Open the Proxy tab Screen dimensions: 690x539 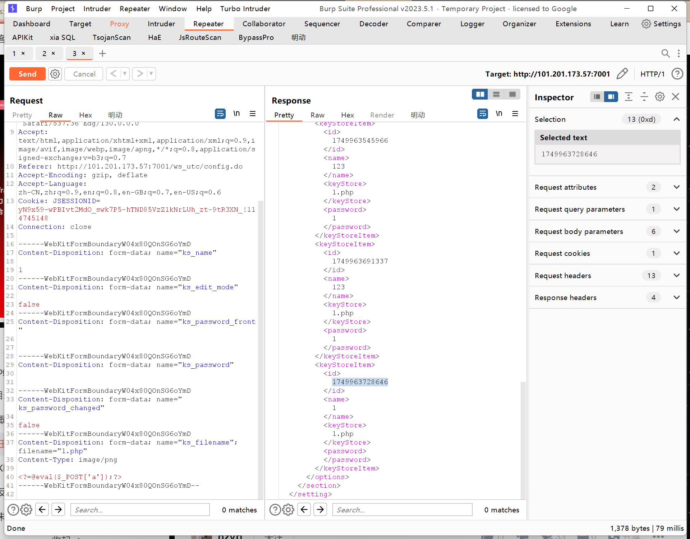tap(119, 24)
